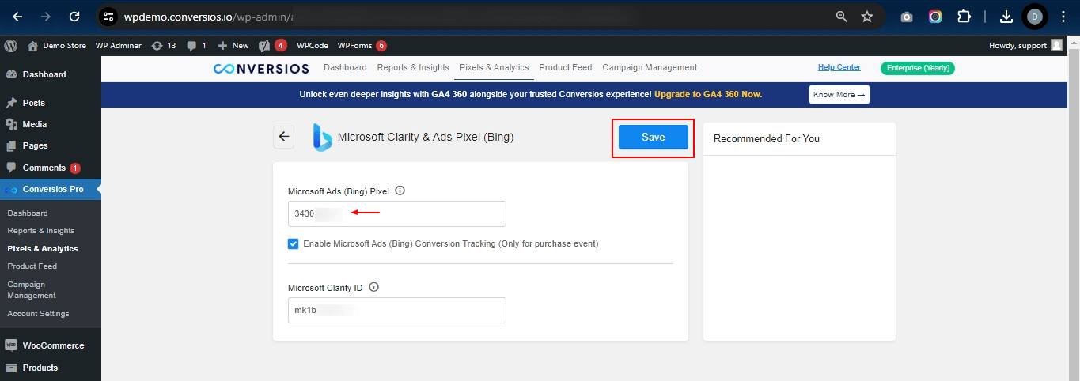Reload the page using the refresh icon
The height and width of the screenshot is (381, 1080).
(x=74, y=16)
